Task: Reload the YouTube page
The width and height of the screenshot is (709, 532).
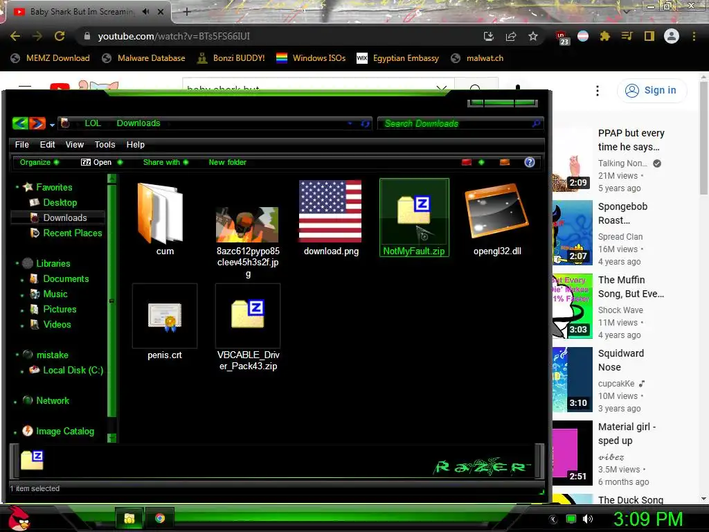Action: (x=60, y=36)
